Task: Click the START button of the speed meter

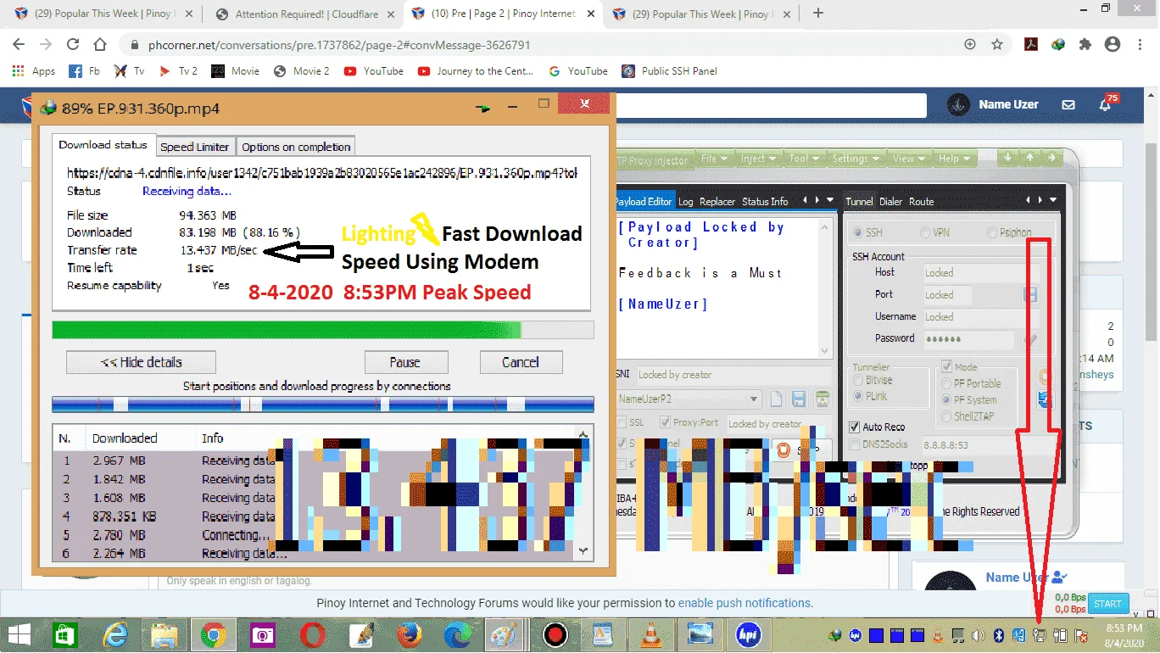Action: point(1108,604)
